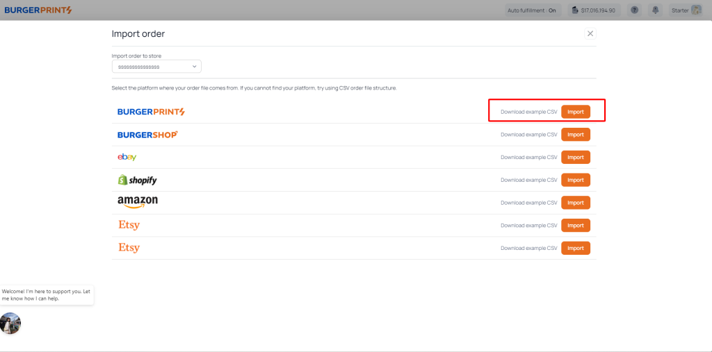Screen dimensions: 712x352
Task: Click the eBay platform logo
Action: pyautogui.click(x=127, y=157)
